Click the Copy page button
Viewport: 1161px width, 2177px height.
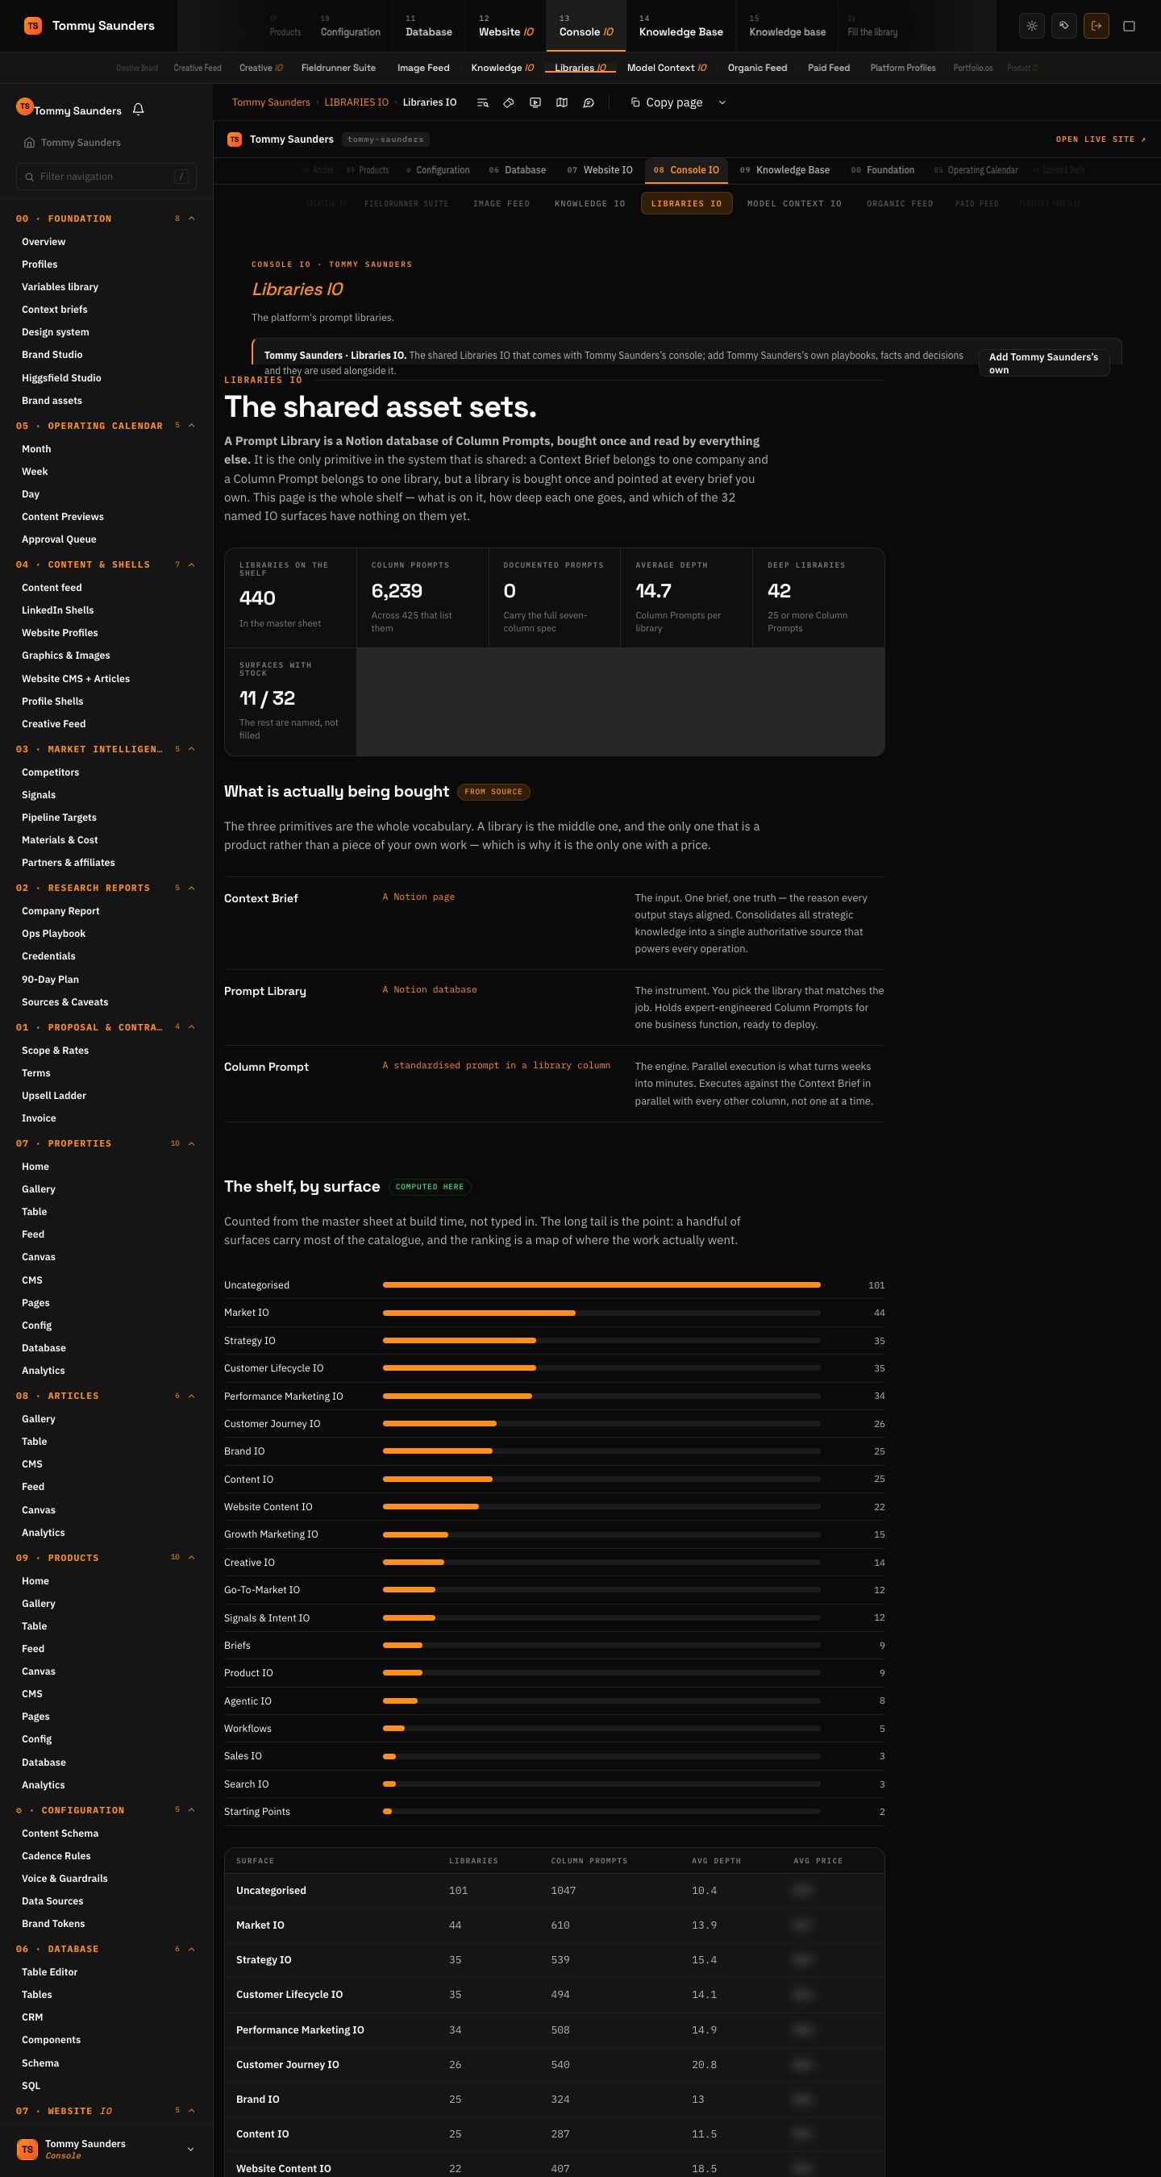click(667, 102)
